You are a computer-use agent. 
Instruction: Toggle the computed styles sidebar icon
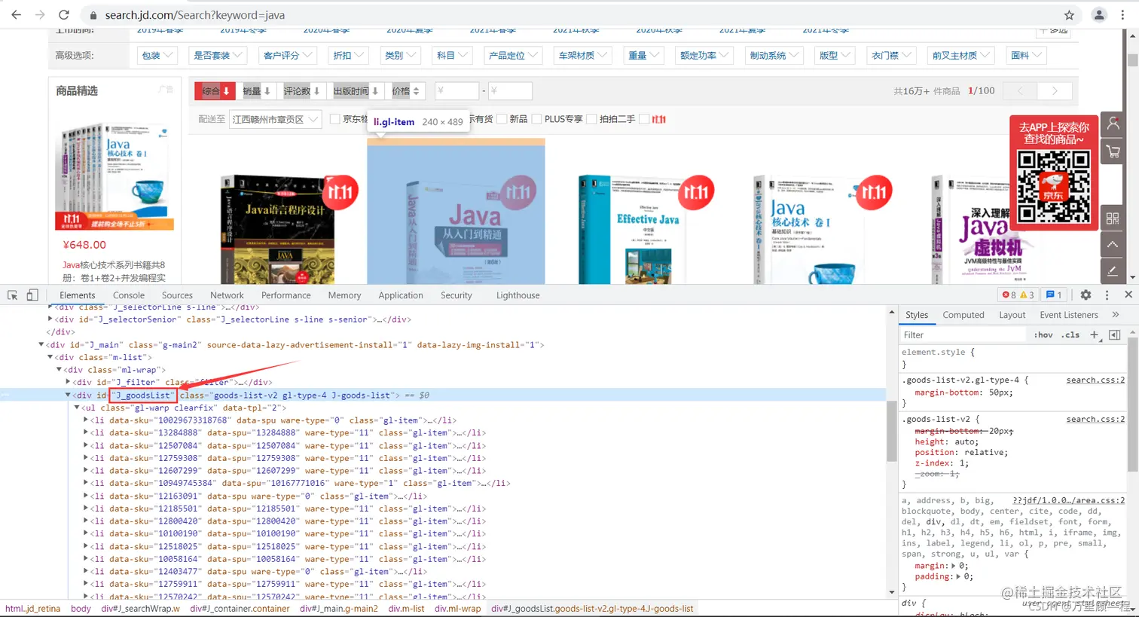(x=1115, y=334)
